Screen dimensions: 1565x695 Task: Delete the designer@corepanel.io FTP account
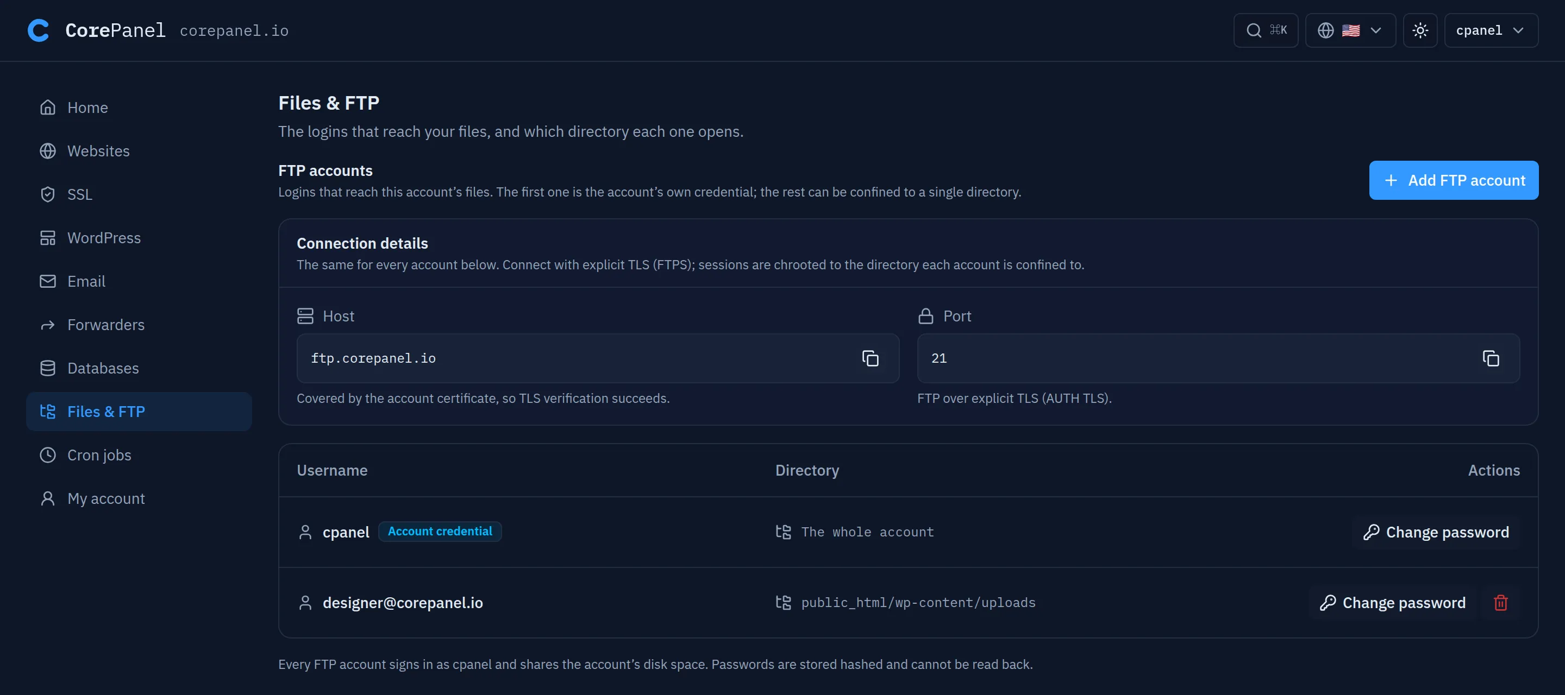pyautogui.click(x=1500, y=603)
